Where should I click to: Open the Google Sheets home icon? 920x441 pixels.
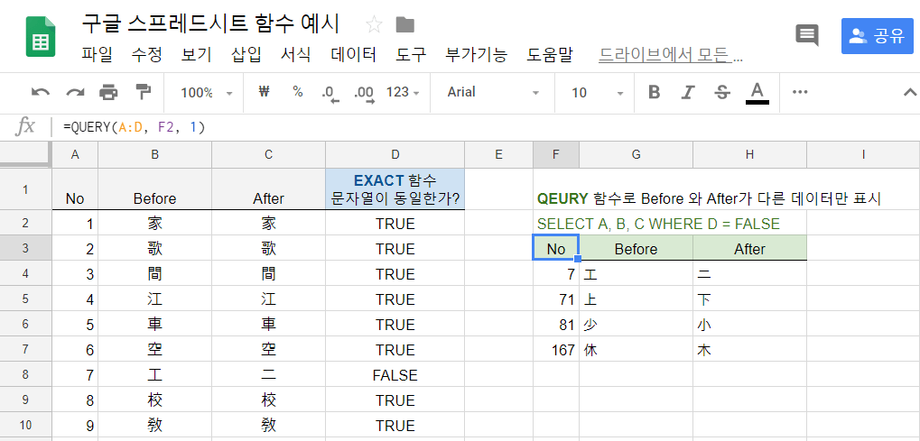(x=41, y=39)
